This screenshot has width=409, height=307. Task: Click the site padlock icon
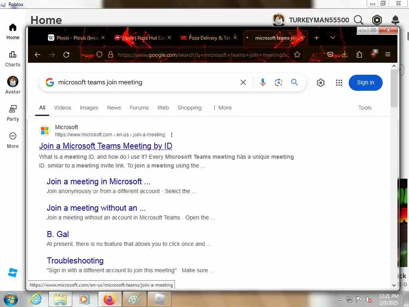[111, 54]
